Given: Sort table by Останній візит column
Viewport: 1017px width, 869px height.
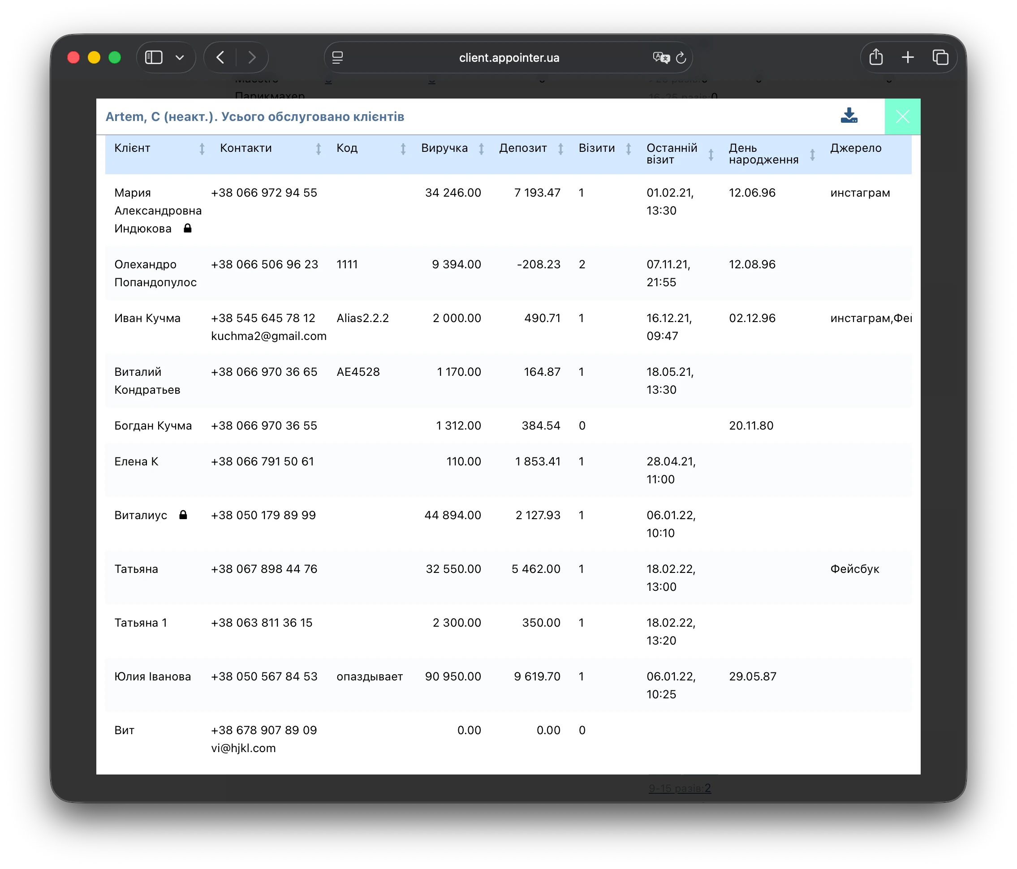Looking at the screenshot, I should click(711, 155).
